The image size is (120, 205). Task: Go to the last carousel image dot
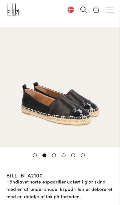click(83, 155)
